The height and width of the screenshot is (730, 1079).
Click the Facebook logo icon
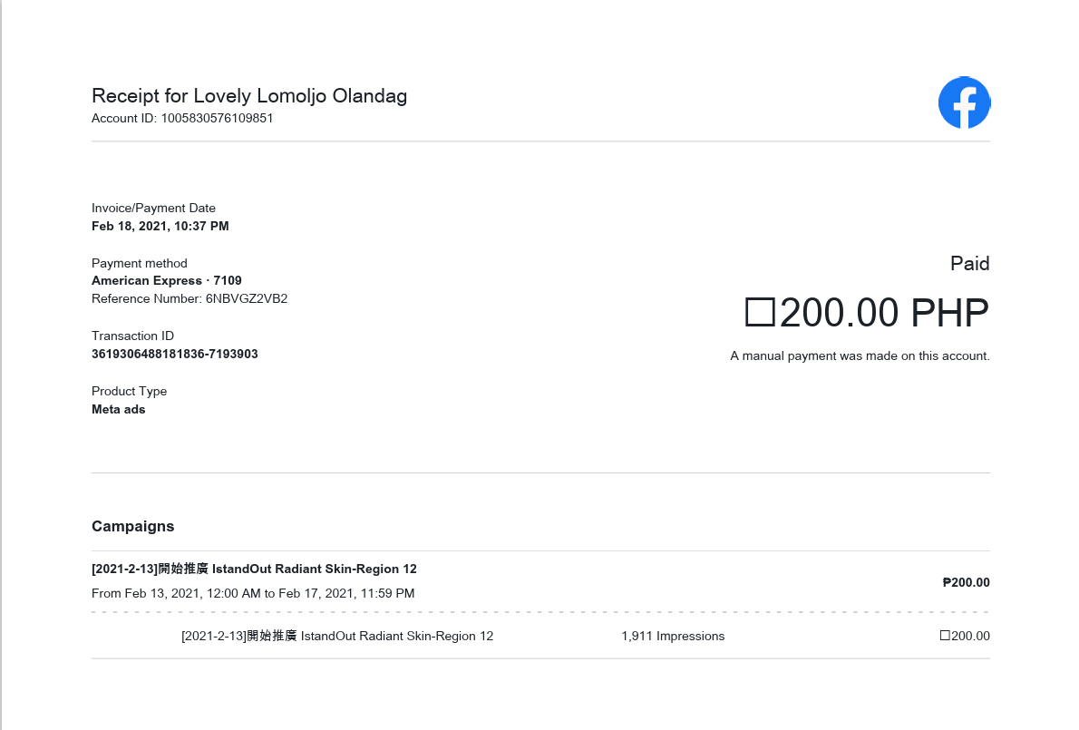pos(964,102)
